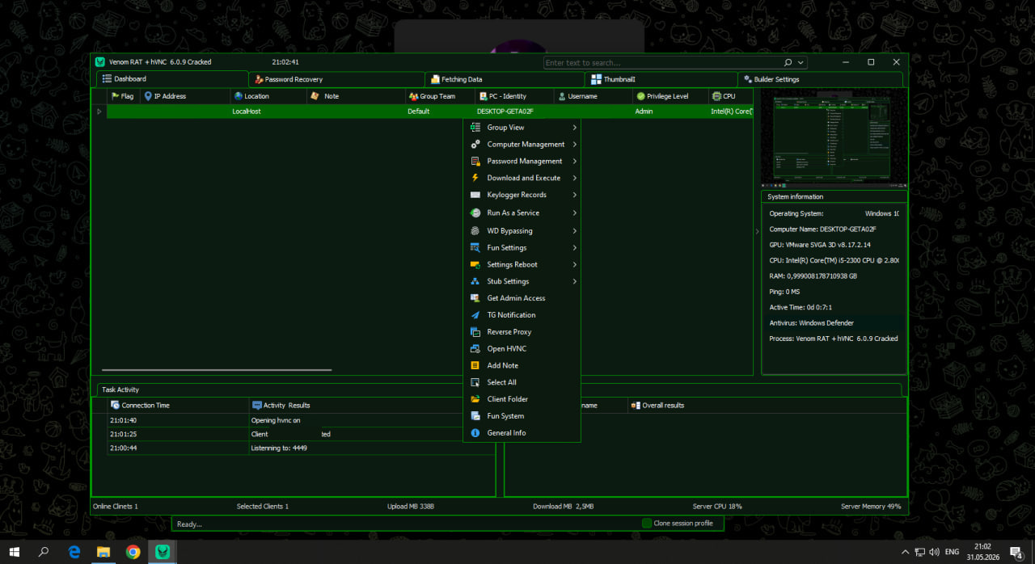Switch to the Password Recovery tab
Image resolution: width=1035 pixels, height=564 pixels.
point(337,79)
